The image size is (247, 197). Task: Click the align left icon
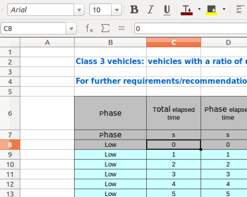click(x=240, y=10)
